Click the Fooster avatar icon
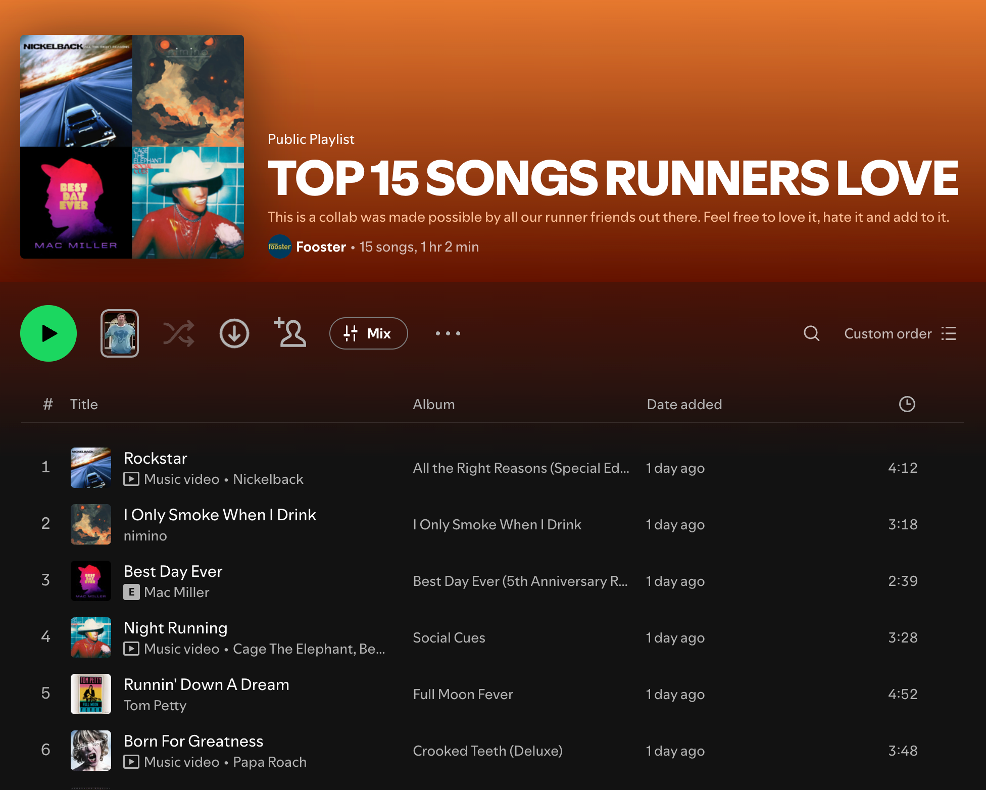The image size is (986, 790). point(279,247)
